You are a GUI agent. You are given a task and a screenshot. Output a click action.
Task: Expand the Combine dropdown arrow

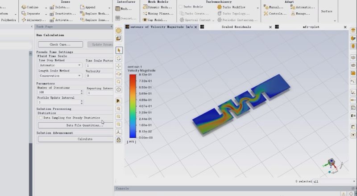coord(46,8)
